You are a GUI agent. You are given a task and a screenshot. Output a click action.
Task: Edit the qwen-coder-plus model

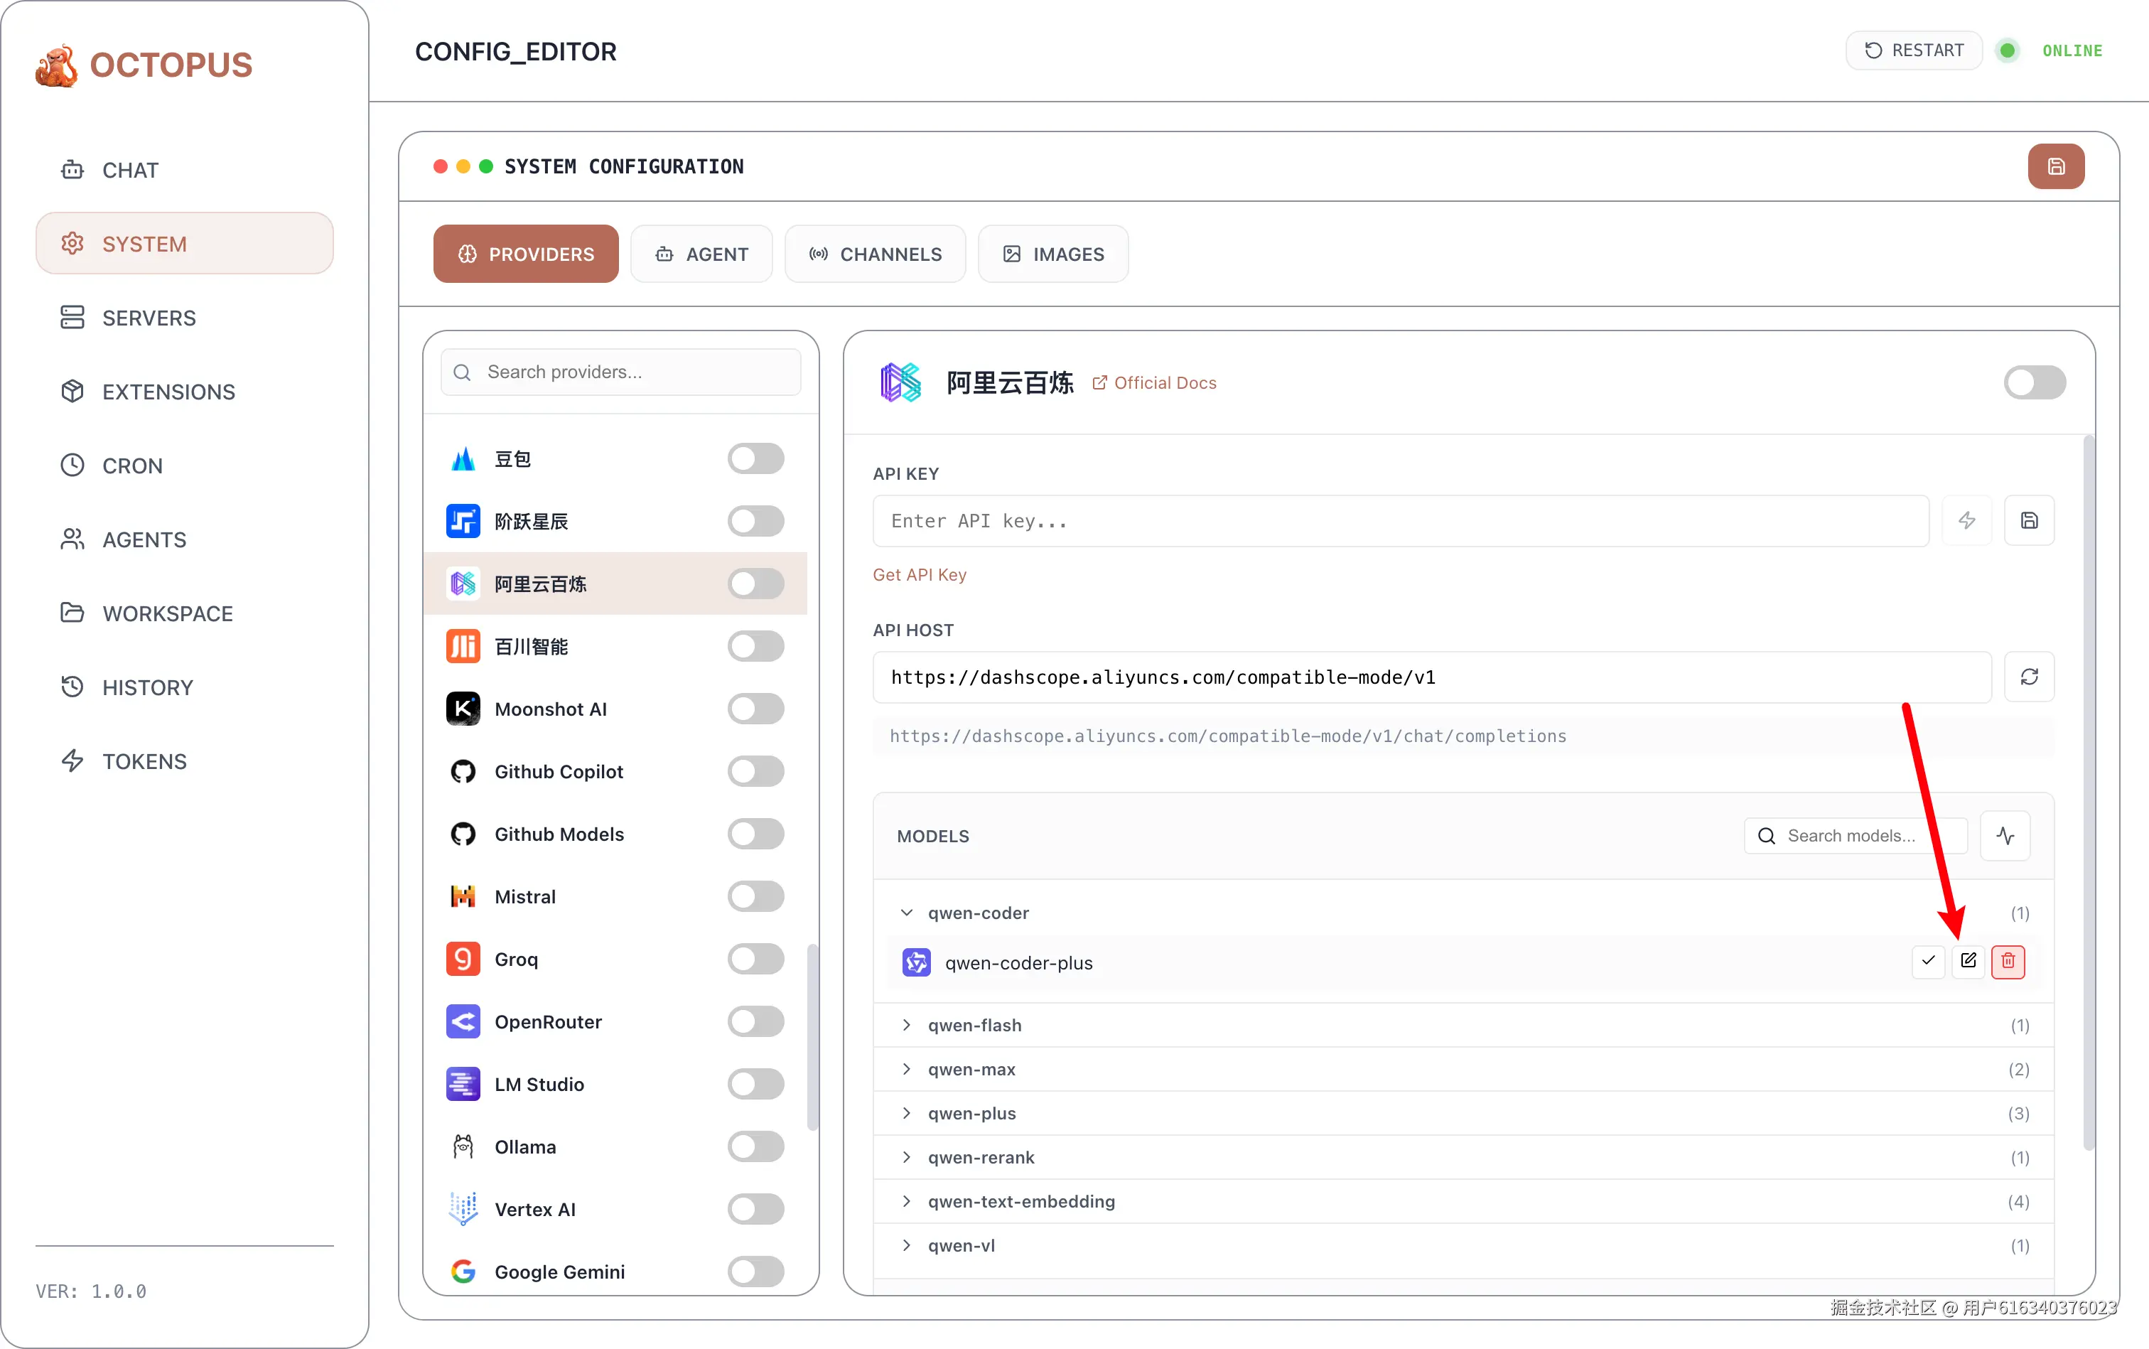1968,961
